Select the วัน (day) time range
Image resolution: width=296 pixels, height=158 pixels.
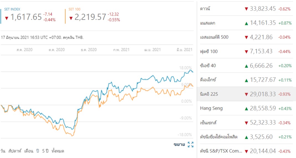click(x=3, y=151)
